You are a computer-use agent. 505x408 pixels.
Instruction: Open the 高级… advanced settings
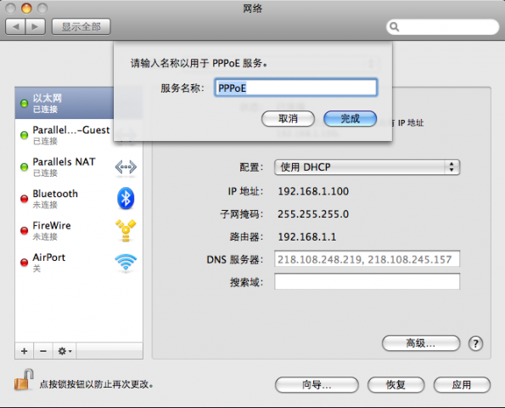click(421, 343)
